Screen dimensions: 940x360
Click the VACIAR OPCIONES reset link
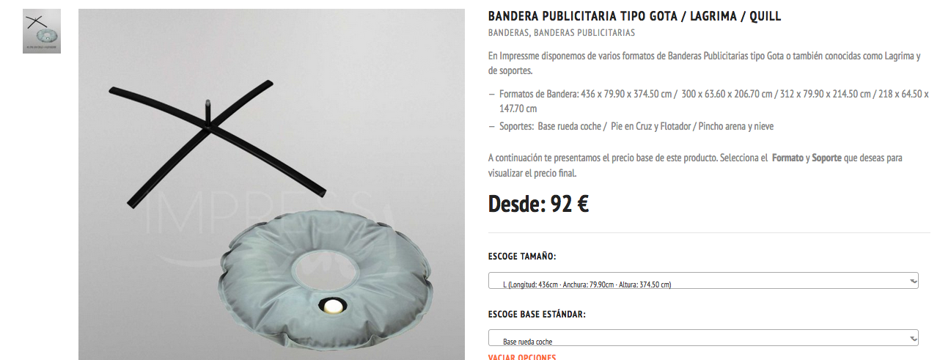point(522,357)
